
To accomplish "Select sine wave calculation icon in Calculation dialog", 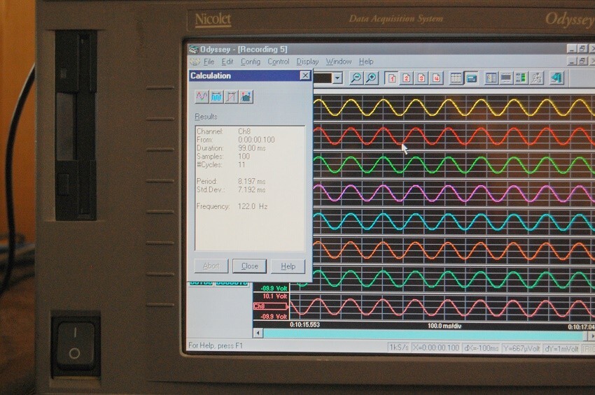I will pyautogui.click(x=202, y=96).
